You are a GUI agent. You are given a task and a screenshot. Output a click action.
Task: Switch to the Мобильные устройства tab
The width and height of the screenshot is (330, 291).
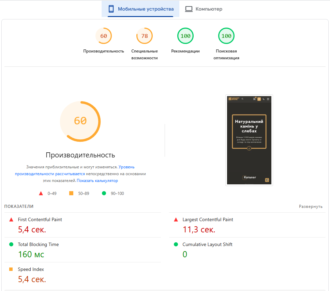tap(140, 9)
